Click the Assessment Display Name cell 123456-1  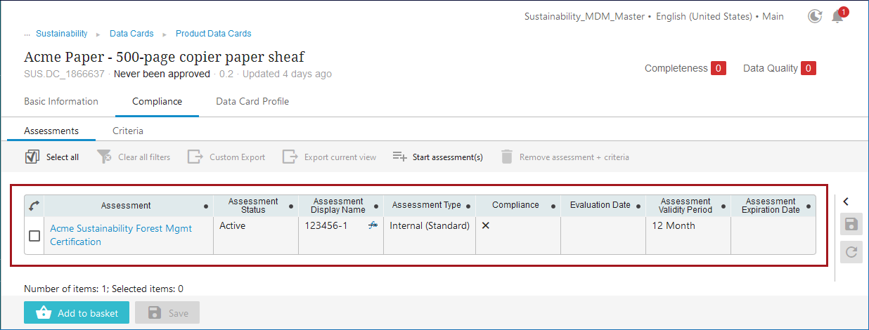click(326, 226)
